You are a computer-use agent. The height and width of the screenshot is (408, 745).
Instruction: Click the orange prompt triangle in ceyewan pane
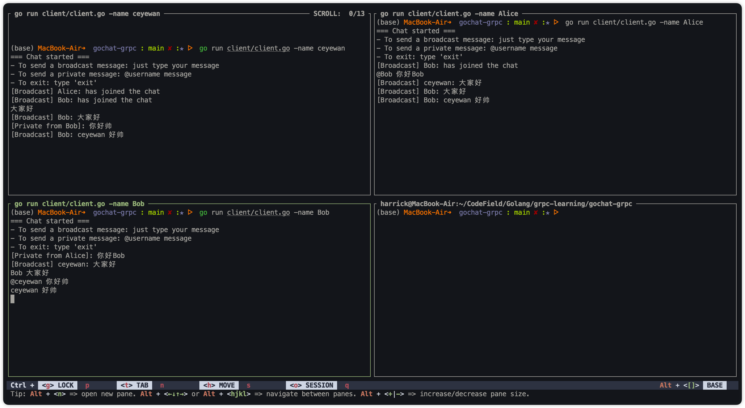click(190, 48)
